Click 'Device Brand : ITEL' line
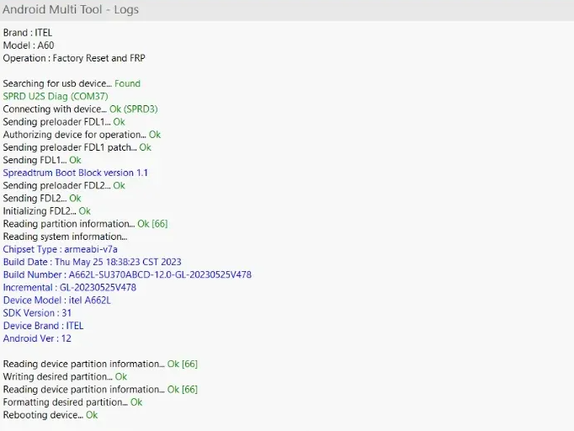574x431 pixels. pyautogui.click(x=43, y=326)
